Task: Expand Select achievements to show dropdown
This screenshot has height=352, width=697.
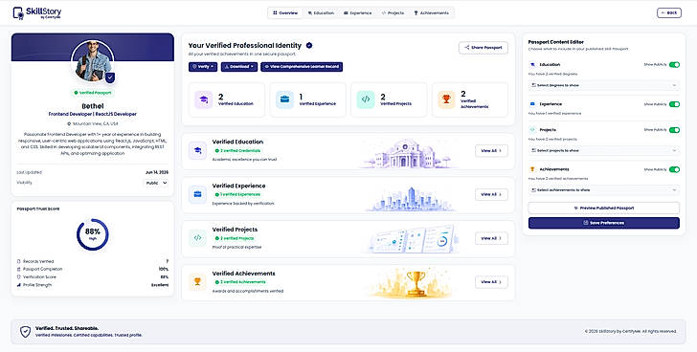Action: 603,190
